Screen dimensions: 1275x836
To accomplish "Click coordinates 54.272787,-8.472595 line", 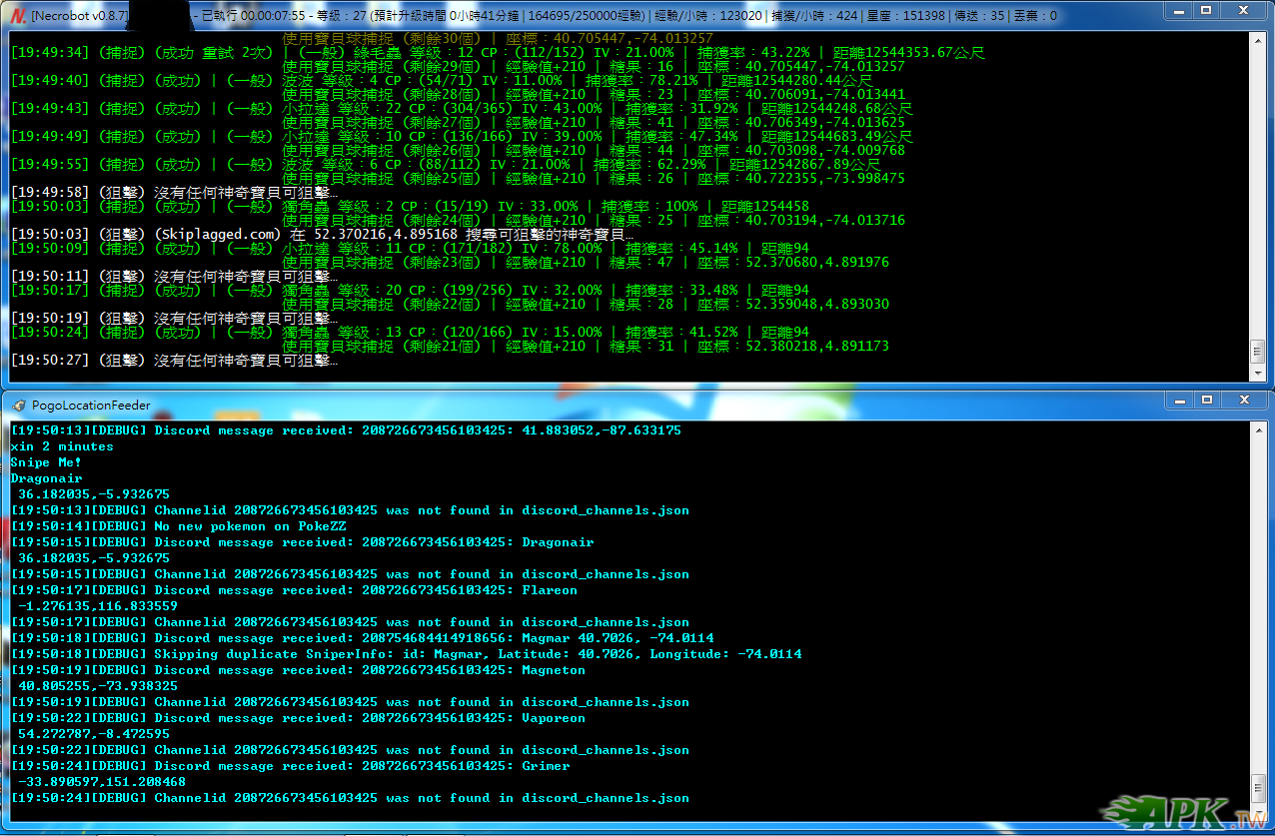I will [94, 734].
